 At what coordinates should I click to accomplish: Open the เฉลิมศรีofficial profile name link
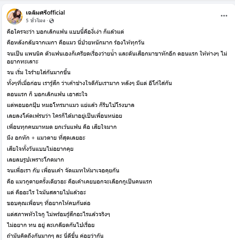click(x=45, y=13)
